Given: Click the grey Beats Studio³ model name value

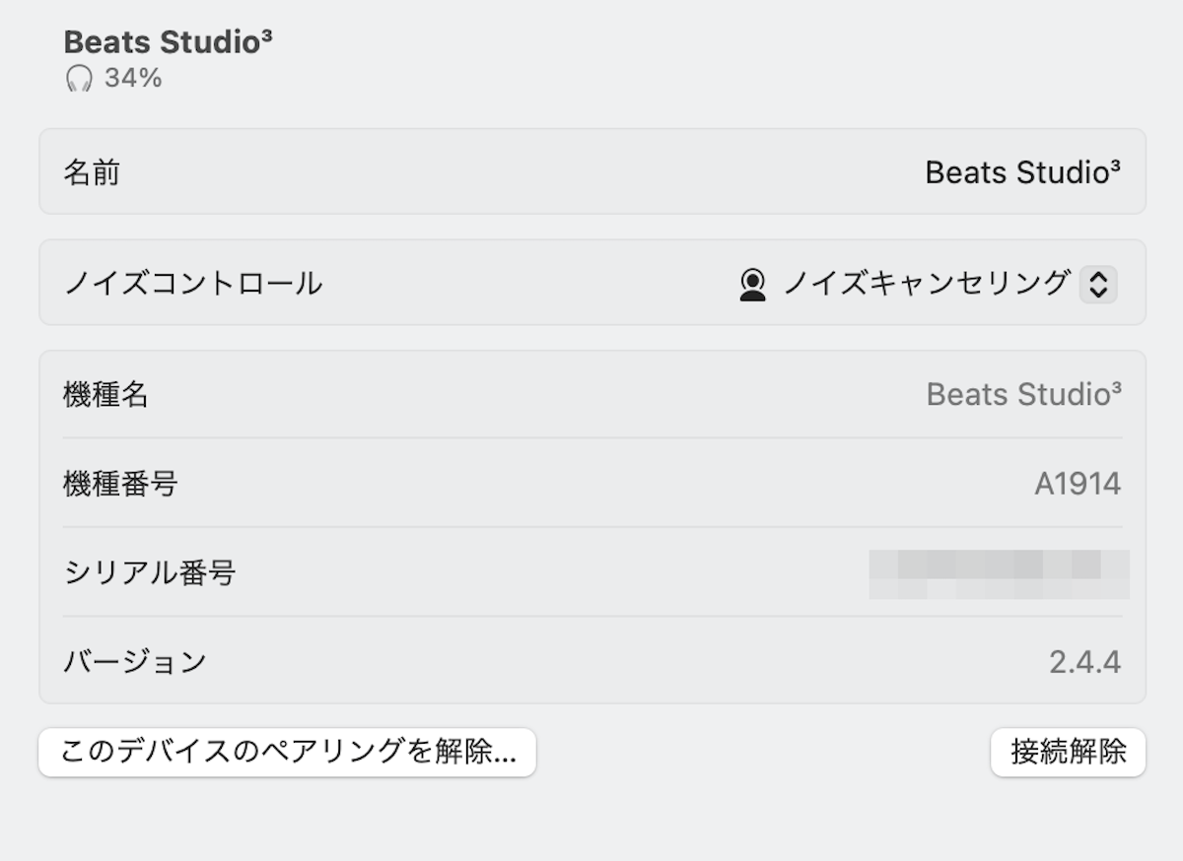Looking at the screenshot, I should [x=1022, y=395].
